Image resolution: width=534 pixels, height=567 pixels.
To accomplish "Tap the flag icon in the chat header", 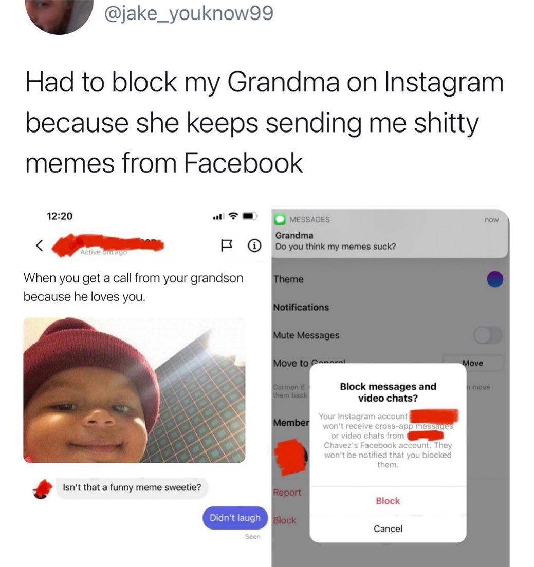I will [x=227, y=246].
